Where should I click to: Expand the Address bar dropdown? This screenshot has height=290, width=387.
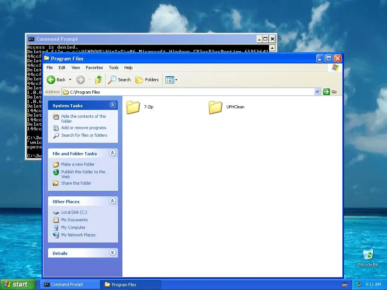coord(317,92)
